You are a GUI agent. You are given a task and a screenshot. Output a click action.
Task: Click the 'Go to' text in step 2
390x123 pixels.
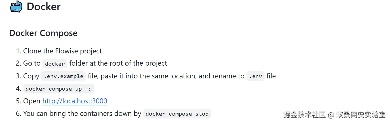[x=32, y=63]
